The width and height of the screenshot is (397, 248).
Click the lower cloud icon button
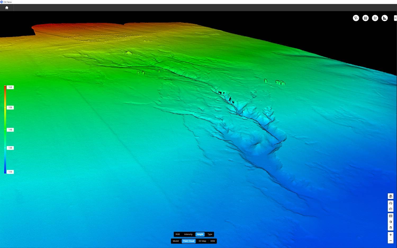click(390, 209)
